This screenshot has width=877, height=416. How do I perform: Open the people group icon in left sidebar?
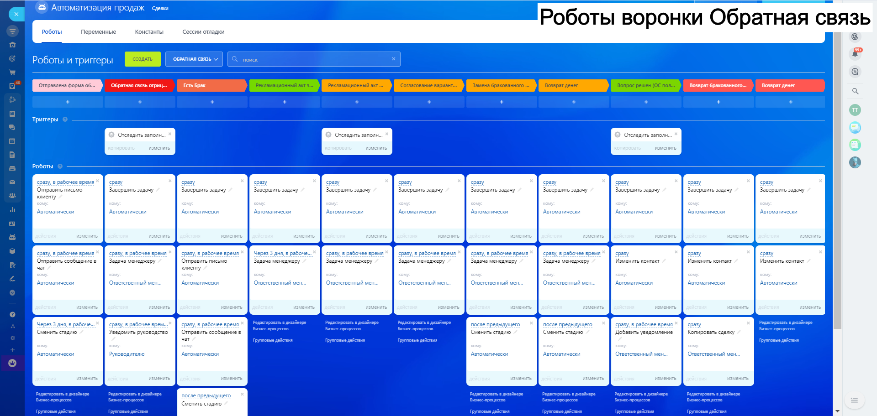click(x=12, y=196)
